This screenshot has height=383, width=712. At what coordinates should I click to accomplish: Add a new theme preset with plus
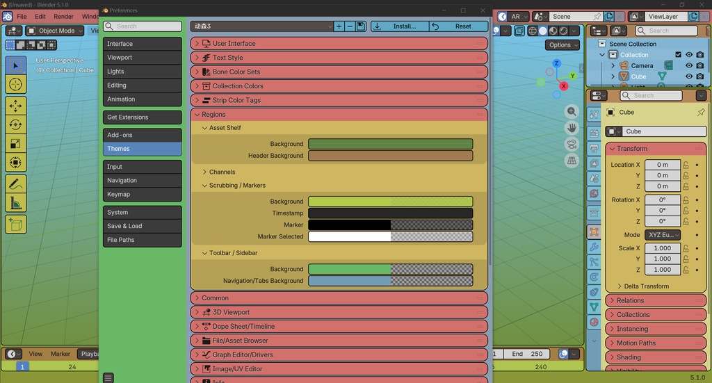(339, 26)
